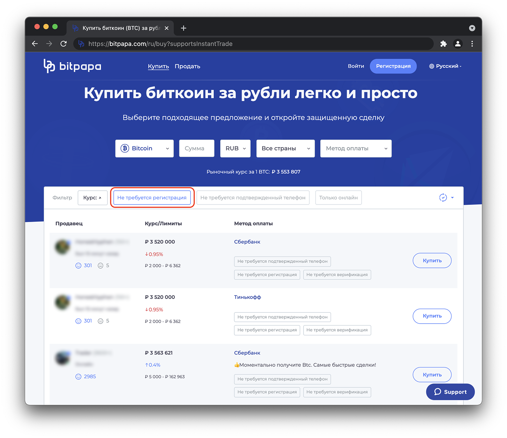The width and height of the screenshot is (507, 438).
Task: Click Сбербанк link in third offer
Action: tap(247, 353)
